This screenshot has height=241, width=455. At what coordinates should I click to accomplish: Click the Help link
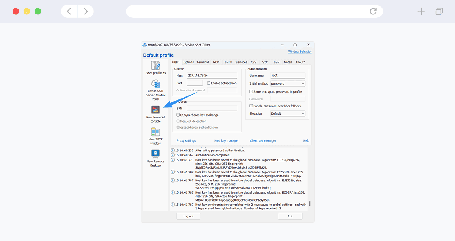click(306, 141)
